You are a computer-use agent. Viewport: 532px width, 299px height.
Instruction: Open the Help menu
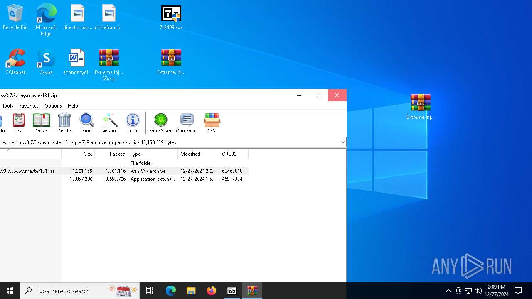click(x=73, y=106)
